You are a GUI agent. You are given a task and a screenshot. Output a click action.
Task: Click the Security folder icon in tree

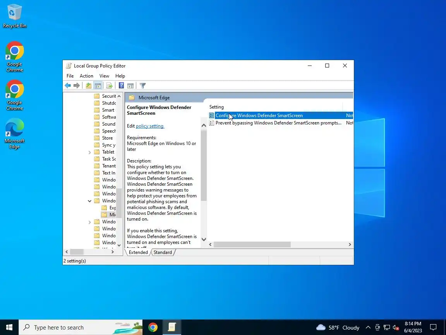click(x=97, y=96)
